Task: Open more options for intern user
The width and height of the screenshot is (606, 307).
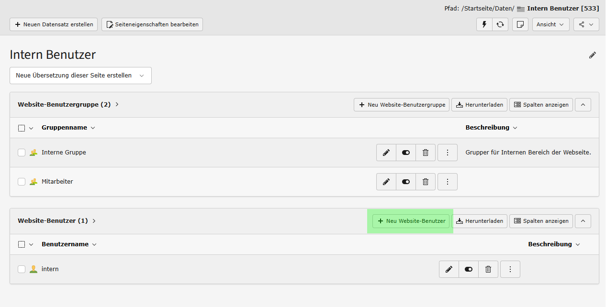Action: (510, 269)
